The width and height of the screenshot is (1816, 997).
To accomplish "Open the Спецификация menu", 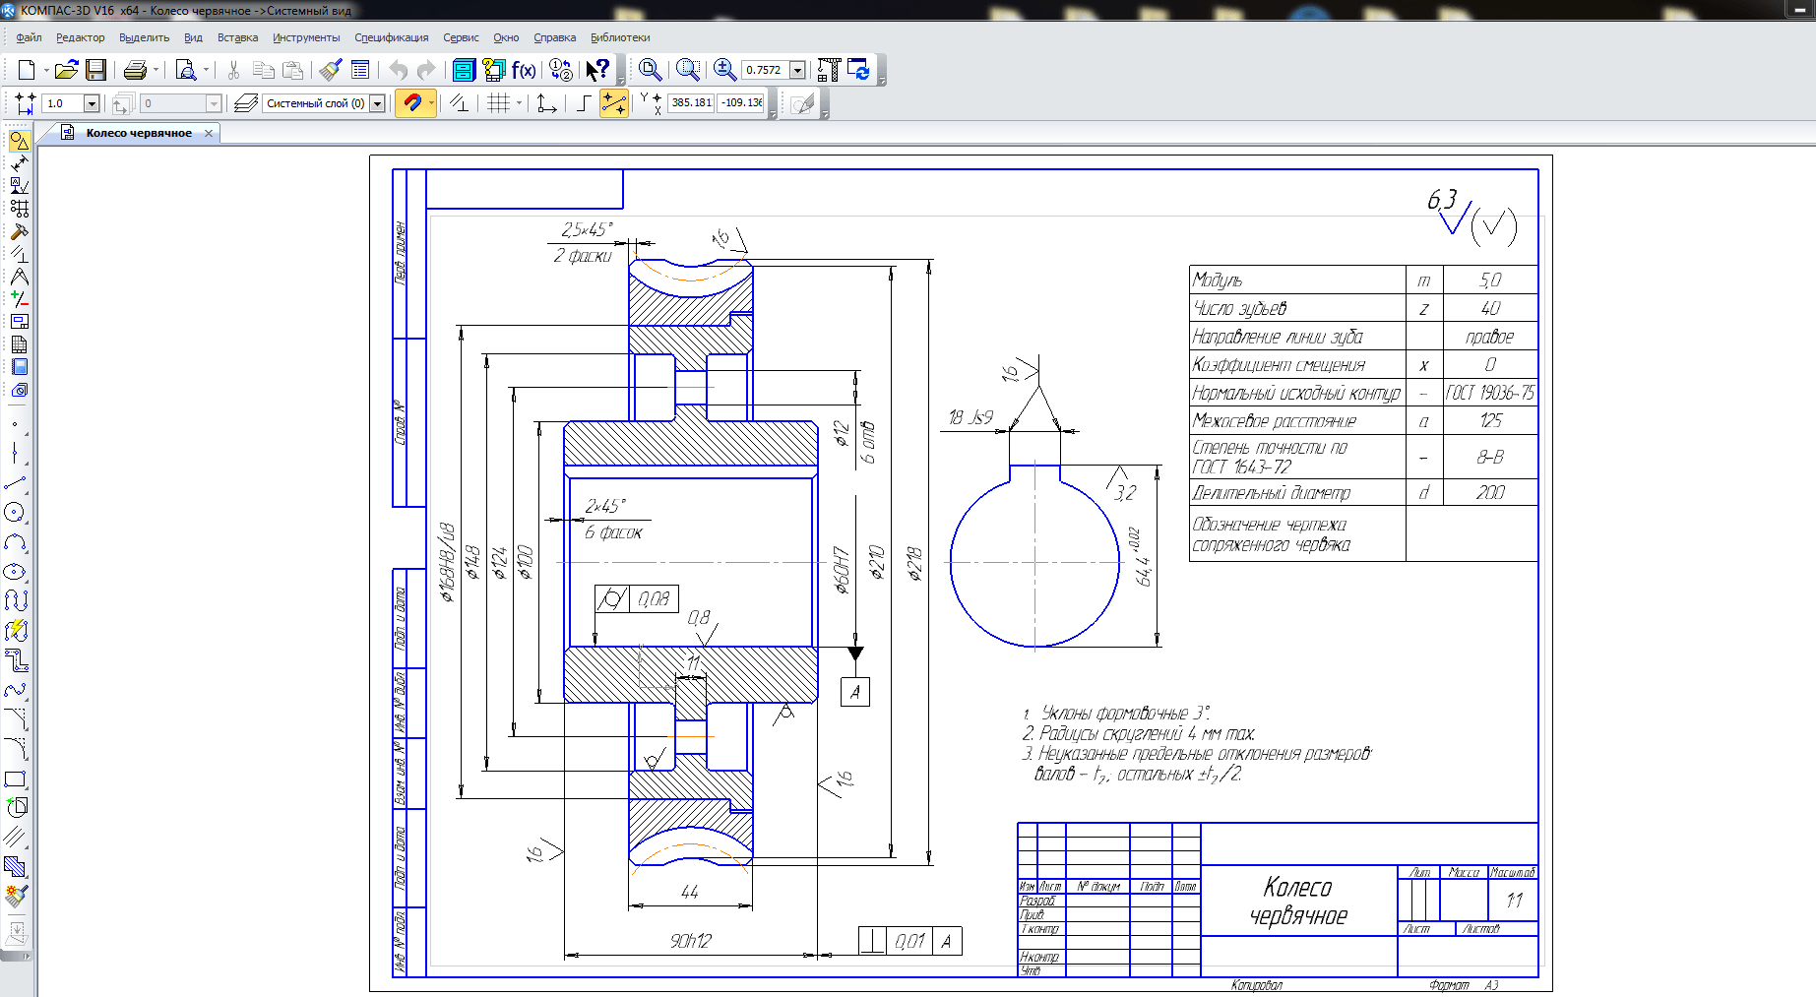I will click(392, 37).
